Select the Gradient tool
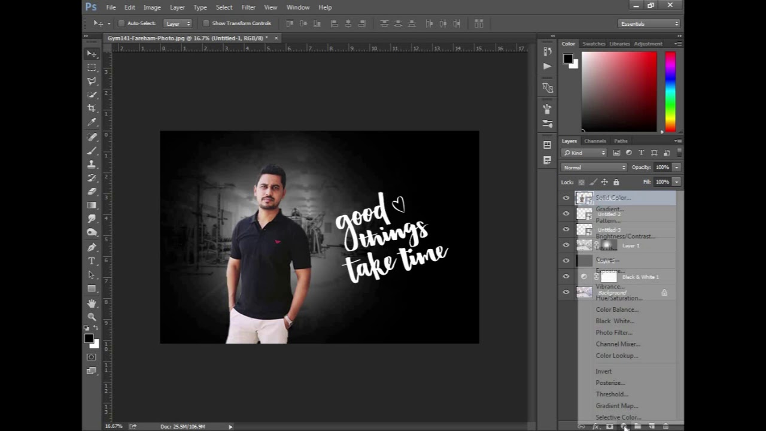Image resolution: width=766 pixels, height=431 pixels. 92,205
